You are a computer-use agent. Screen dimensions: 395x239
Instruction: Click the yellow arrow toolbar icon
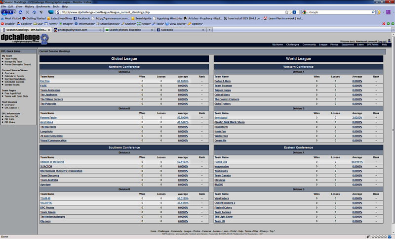(x=379, y=12)
